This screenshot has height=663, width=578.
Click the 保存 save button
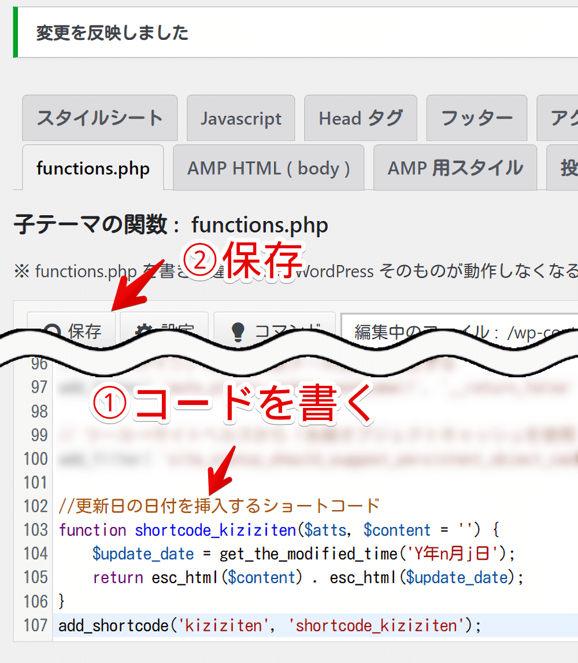[x=72, y=331]
